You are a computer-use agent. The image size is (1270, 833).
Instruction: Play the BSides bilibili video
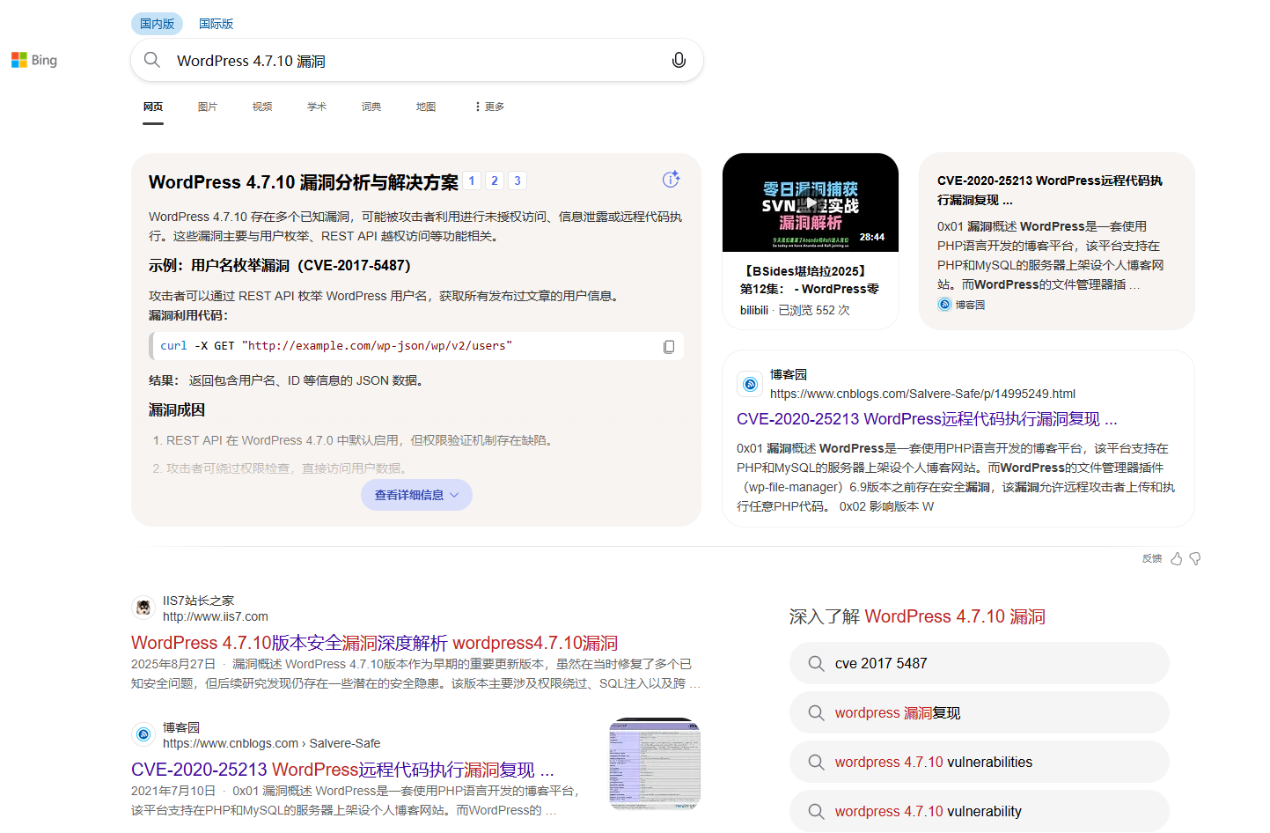coord(810,203)
